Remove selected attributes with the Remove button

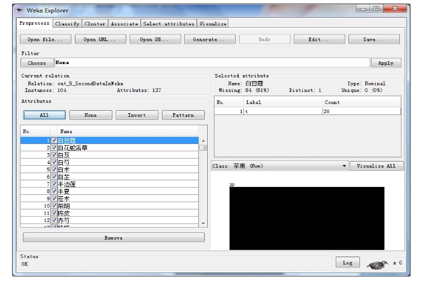point(114,238)
